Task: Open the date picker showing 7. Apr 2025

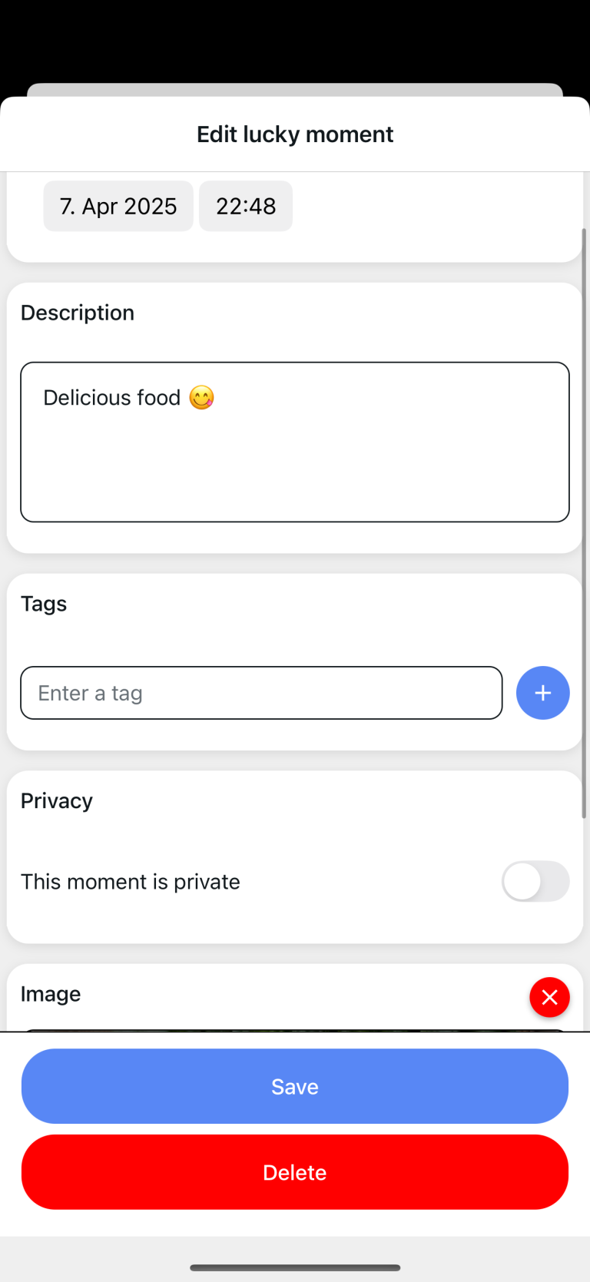Action: [118, 206]
